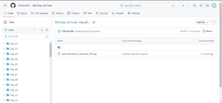Viewport: 222px width, 103px height.
Task: Focus the Go to file search field
Action: (26, 36)
